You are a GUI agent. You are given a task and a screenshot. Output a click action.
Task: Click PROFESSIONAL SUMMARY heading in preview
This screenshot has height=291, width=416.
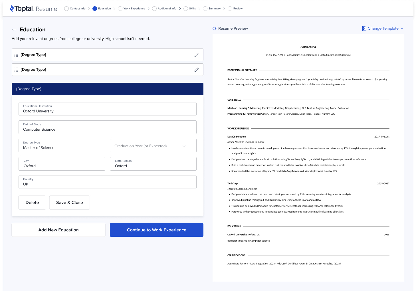pyautogui.click(x=242, y=70)
